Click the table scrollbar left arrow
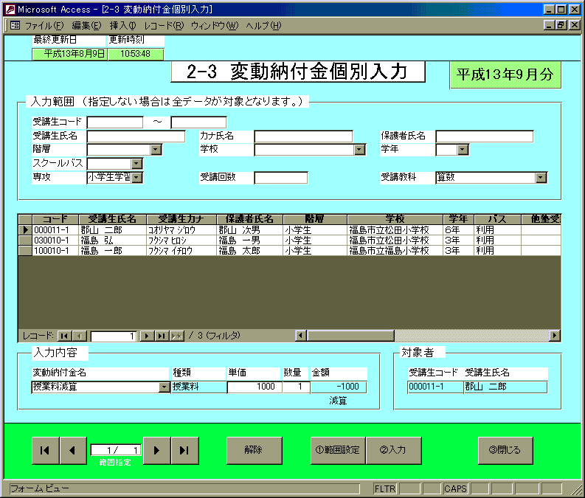The image size is (585, 498). [301, 336]
